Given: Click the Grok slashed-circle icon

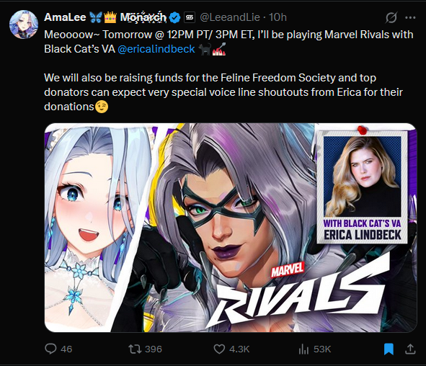Looking at the screenshot, I should (x=391, y=17).
